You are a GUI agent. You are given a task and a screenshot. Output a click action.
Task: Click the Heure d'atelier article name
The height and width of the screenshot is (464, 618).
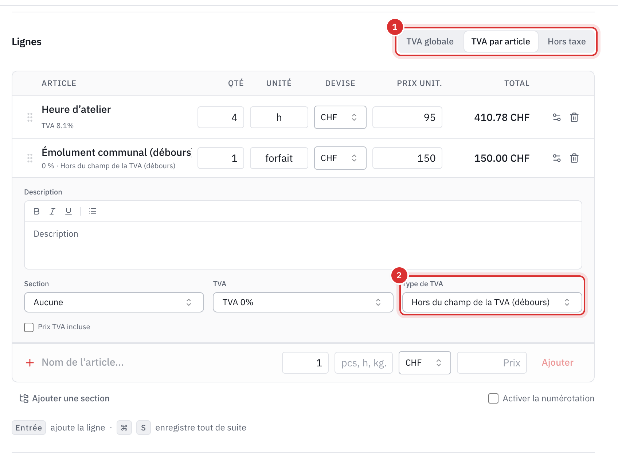coord(76,110)
